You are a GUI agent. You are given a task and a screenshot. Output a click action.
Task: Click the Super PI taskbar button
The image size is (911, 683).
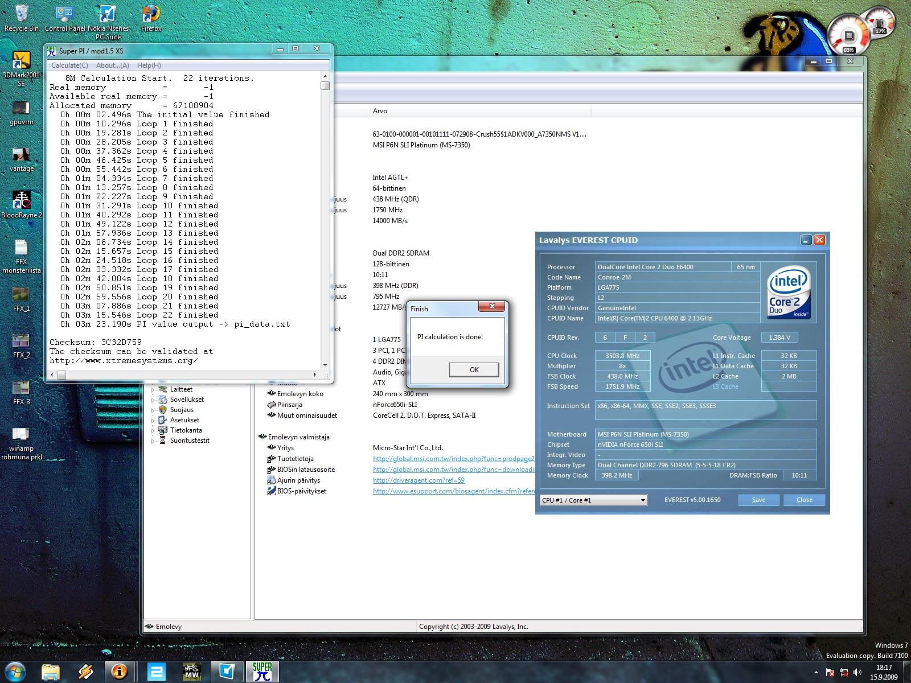pos(262,672)
